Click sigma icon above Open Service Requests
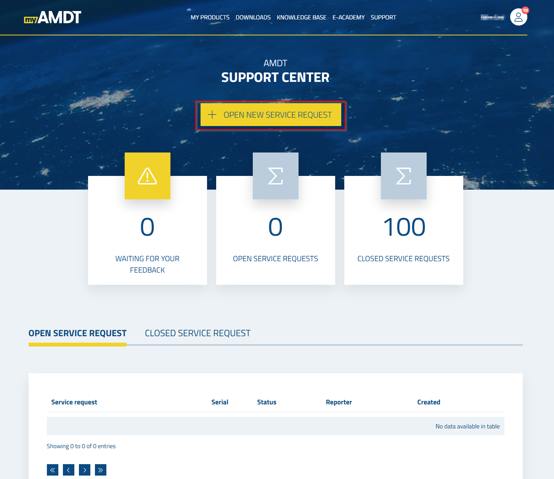This screenshot has height=479, width=554. pos(275,176)
